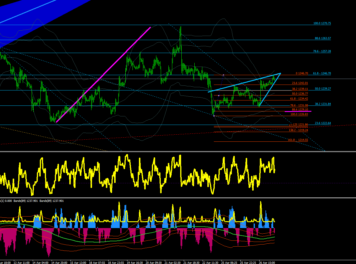This screenshot has width=356, height=264.
Task: Click the 21 Apr 02:30 time axis label
Action: coord(173,262)
